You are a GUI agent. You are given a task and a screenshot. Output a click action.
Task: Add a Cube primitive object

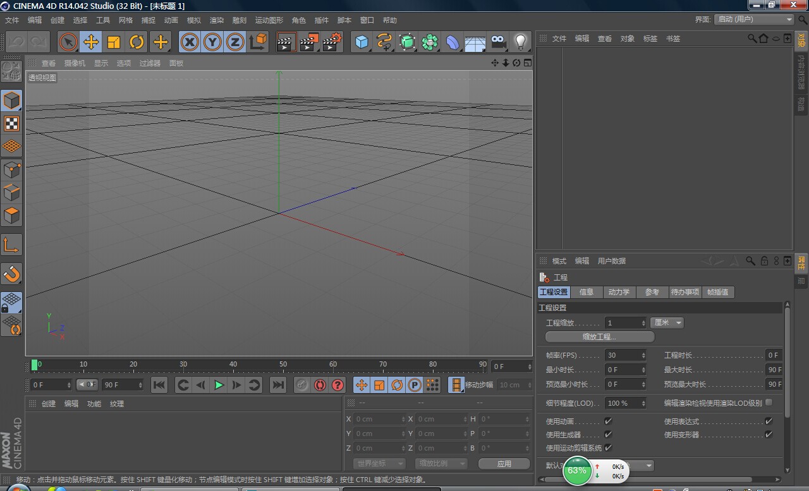pos(362,42)
